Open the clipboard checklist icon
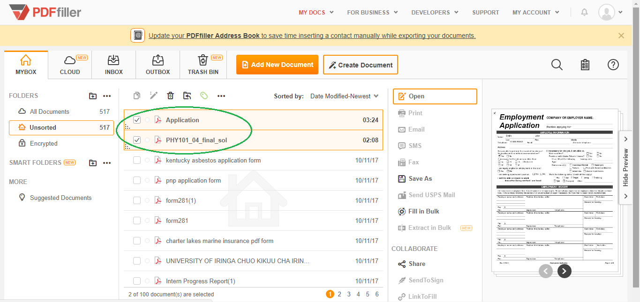 [585, 65]
